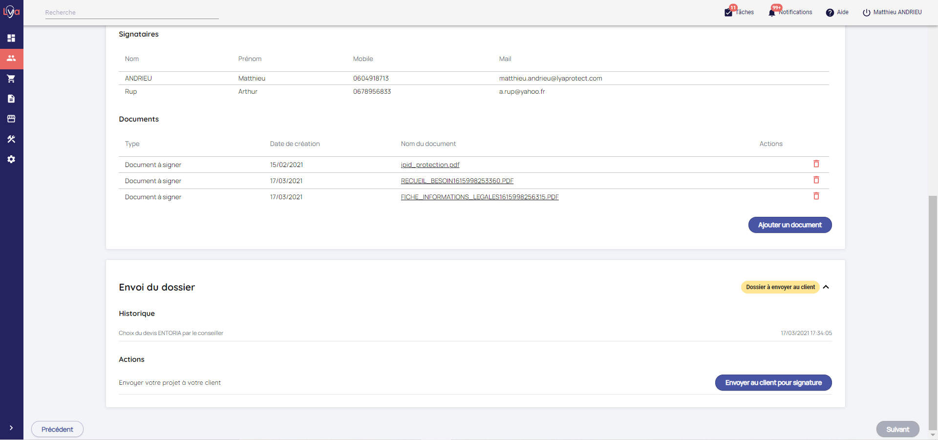Delete the ipid_protection.pdf document
Image resolution: width=938 pixels, height=440 pixels.
click(816, 164)
